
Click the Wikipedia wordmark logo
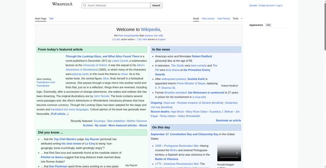tap(62, 4)
